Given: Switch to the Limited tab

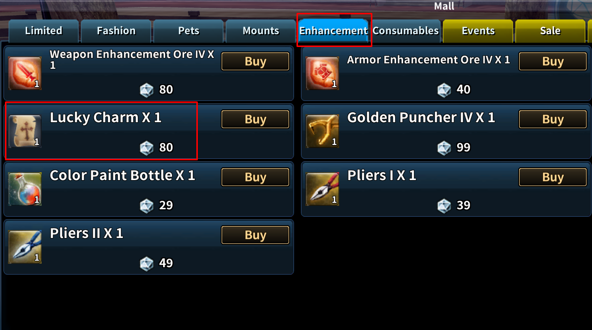Looking at the screenshot, I should pyautogui.click(x=44, y=31).
